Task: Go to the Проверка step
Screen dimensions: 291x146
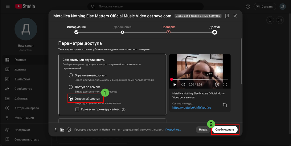Action: [168, 30]
